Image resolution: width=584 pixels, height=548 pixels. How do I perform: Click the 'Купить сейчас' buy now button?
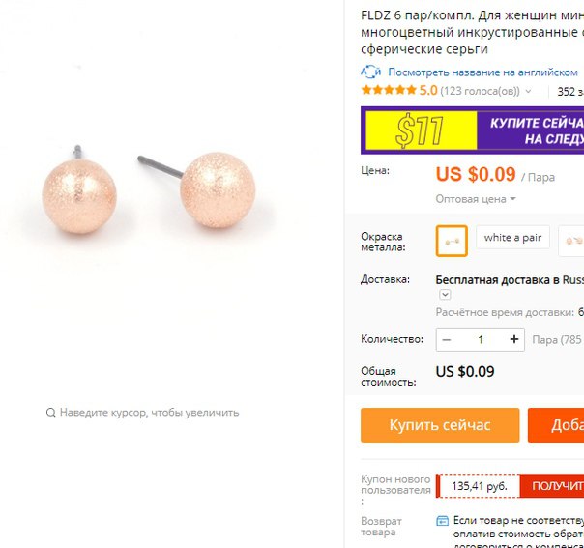(x=440, y=425)
